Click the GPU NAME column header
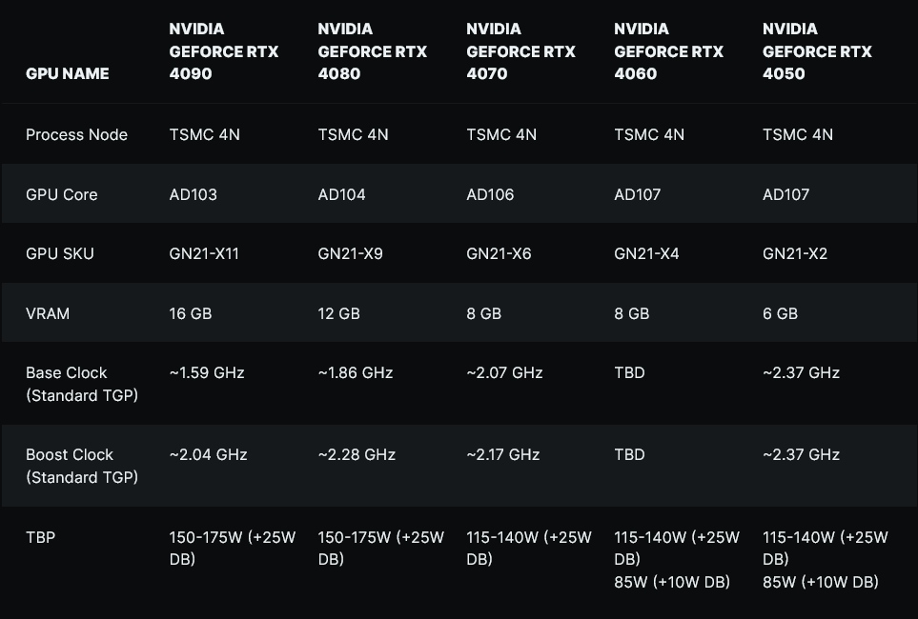918x619 pixels. (x=67, y=73)
